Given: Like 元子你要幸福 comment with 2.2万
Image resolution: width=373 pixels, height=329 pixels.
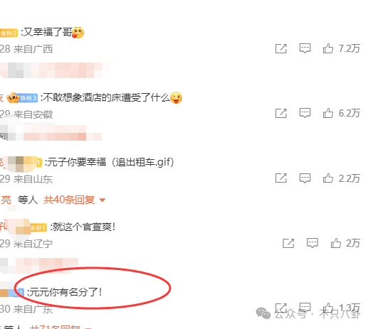Looking at the screenshot, I should (328, 178).
